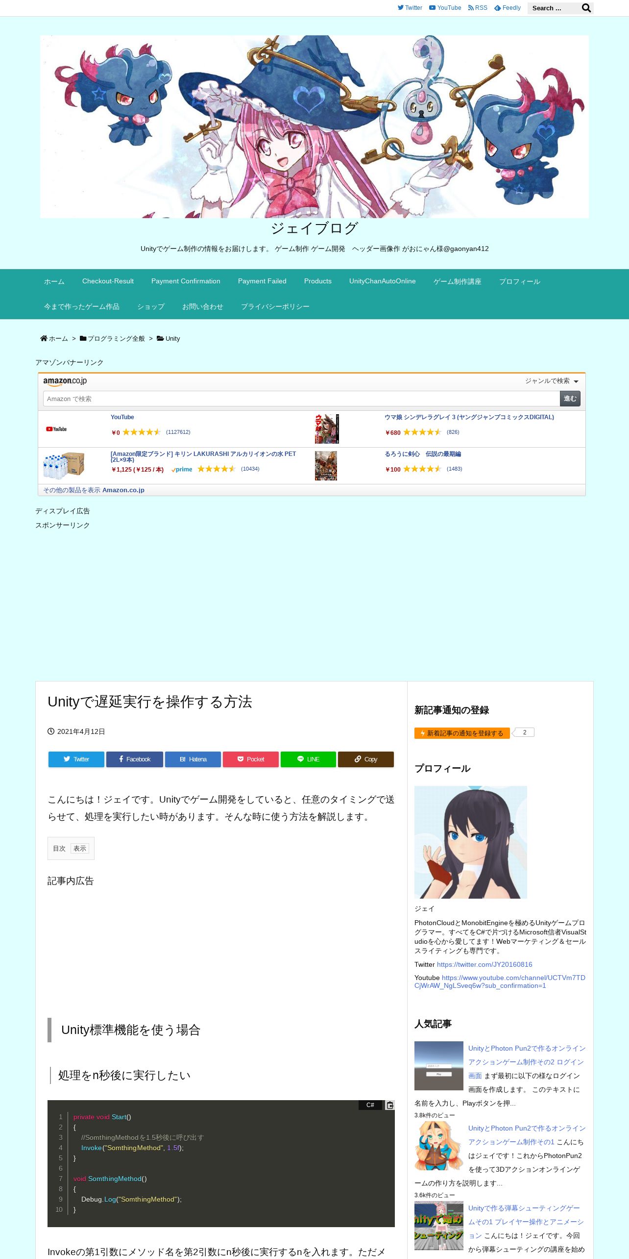Open the Feedly link

pyautogui.click(x=508, y=8)
